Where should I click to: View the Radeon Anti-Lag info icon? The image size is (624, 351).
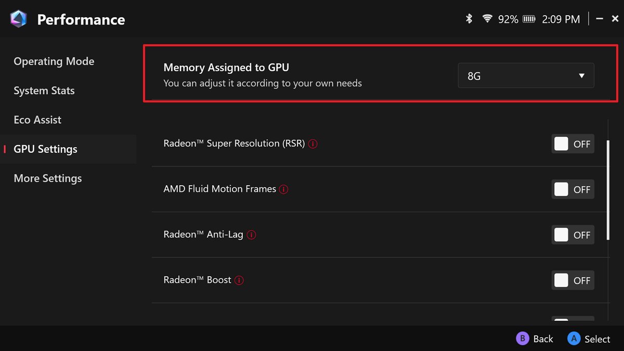[x=251, y=235]
